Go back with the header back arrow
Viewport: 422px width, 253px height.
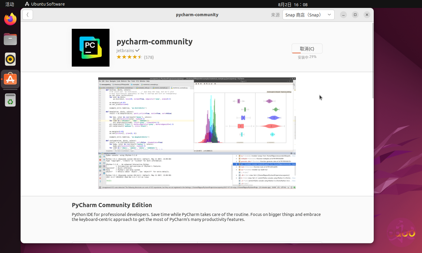28,15
